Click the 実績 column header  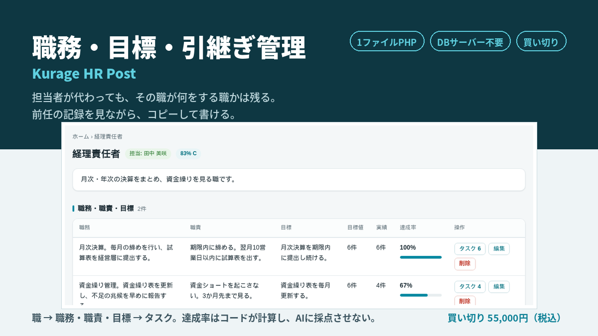pyautogui.click(x=382, y=227)
